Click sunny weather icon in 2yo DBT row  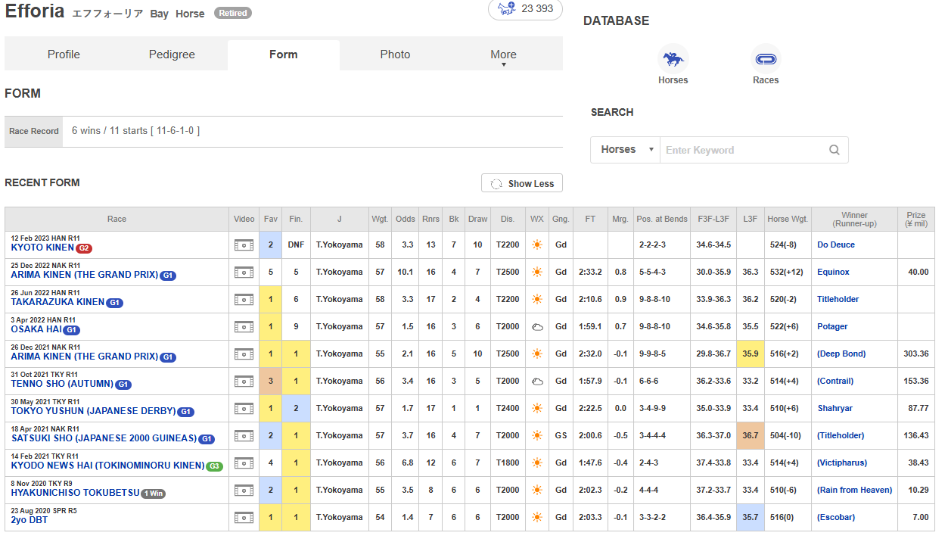click(537, 518)
